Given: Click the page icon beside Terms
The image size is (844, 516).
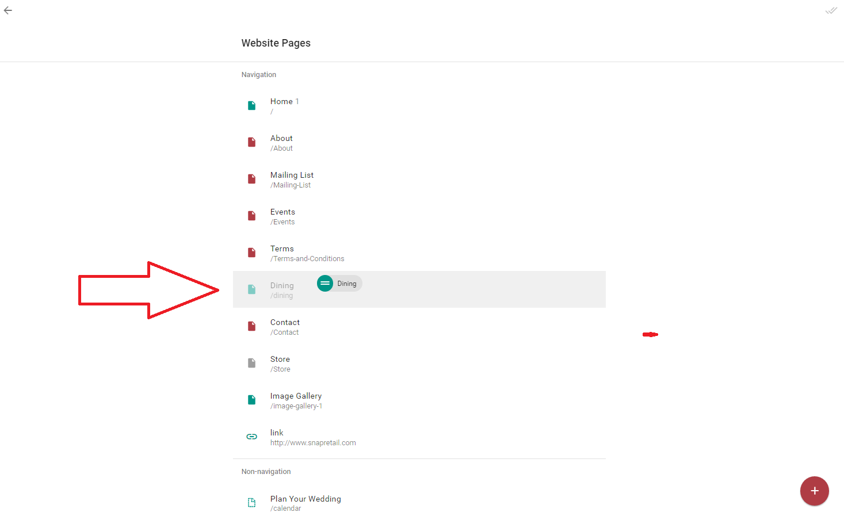Looking at the screenshot, I should [251, 253].
